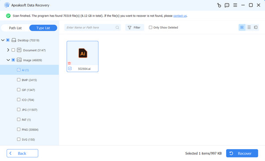Select the Document (5147) label
This screenshot has width=265, height=161.
coord(34,50)
